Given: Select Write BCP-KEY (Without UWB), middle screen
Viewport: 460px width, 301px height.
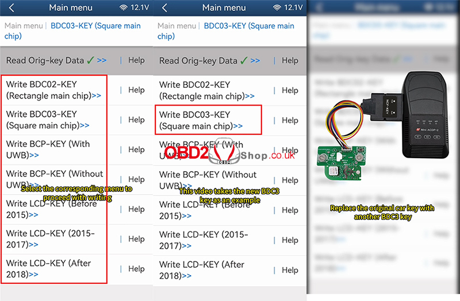Looking at the screenshot, I should 208,180.
